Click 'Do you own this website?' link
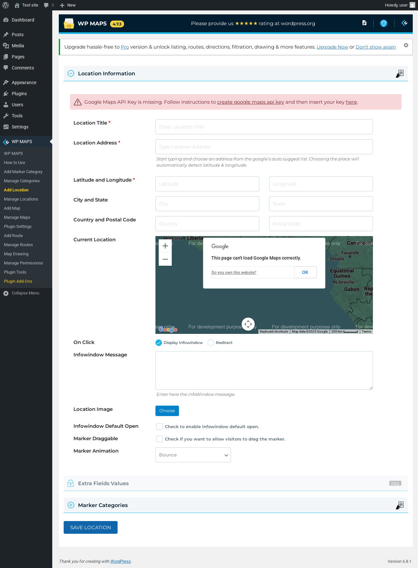 234,273
